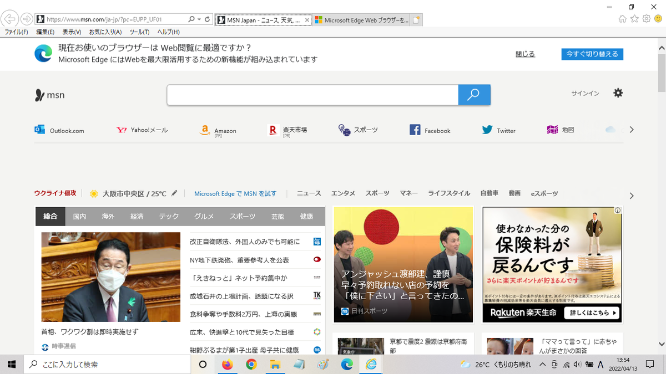Image resolution: width=666 pixels, height=374 pixels.
Task: Switch to the 経済 news tab
Action: [x=137, y=216]
